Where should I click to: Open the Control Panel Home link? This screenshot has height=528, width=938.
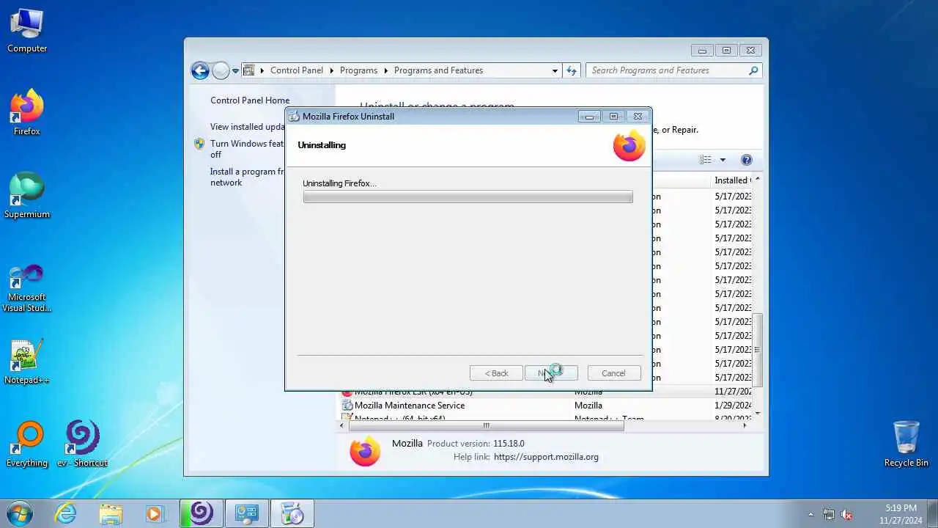coord(250,100)
